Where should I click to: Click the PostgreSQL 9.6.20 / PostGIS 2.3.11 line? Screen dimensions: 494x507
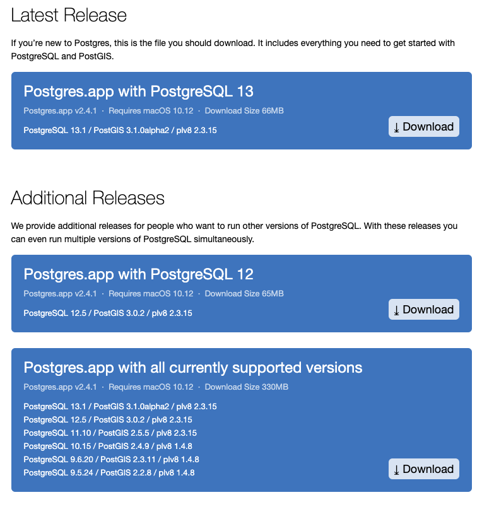click(x=111, y=460)
